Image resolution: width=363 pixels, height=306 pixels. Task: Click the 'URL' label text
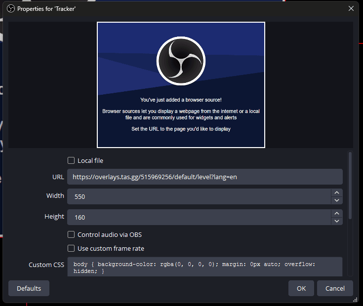[58, 177]
